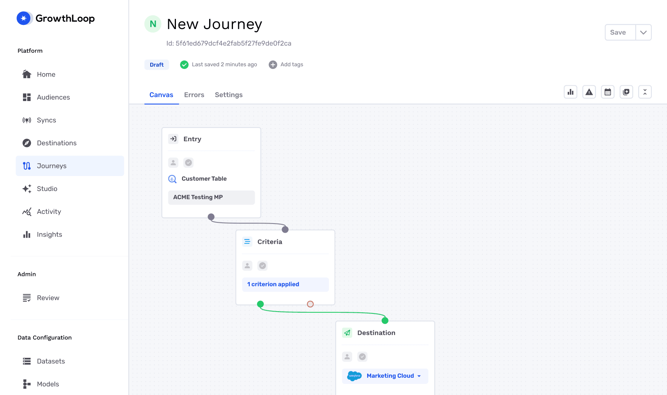
Task: Toggle the checkmark icon in Criteria node
Action: click(x=262, y=266)
